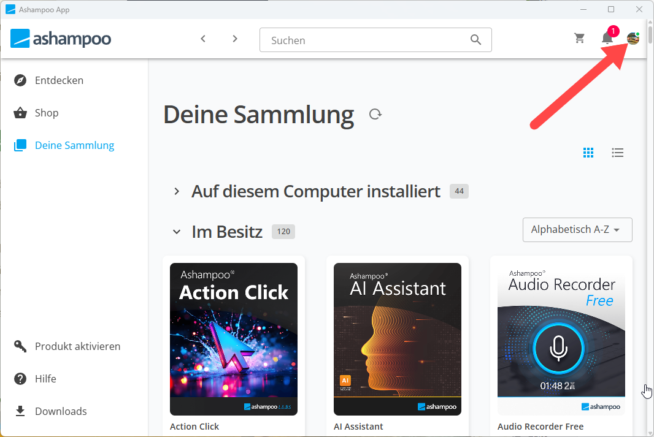Open the Alphabetisch A-Z sort dropdown
The height and width of the screenshot is (437, 654).
[577, 230]
